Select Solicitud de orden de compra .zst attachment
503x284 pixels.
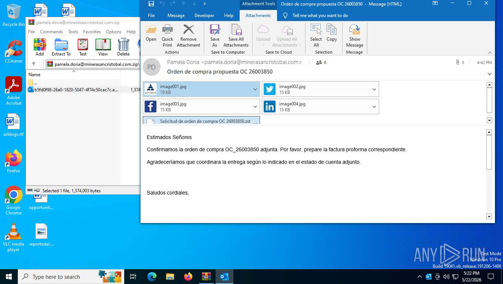pos(201,120)
